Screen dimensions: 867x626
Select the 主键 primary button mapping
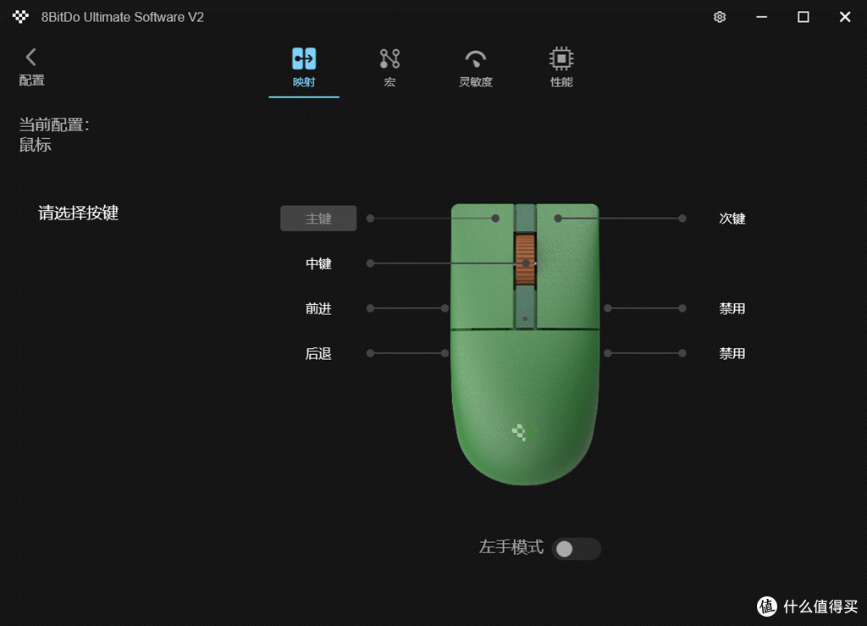click(x=318, y=219)
